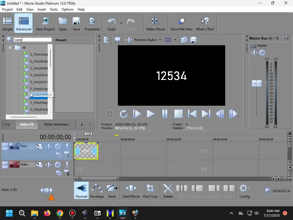Click the Master volume fader
Viewport: 293px width, 220px height.
(257, 83)
